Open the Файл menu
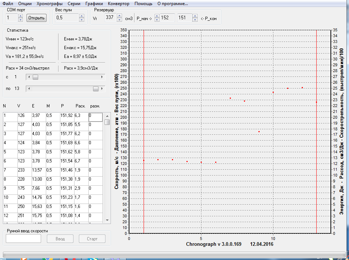Viewport: 349px width, 260px height. click(x=8, y=4)
